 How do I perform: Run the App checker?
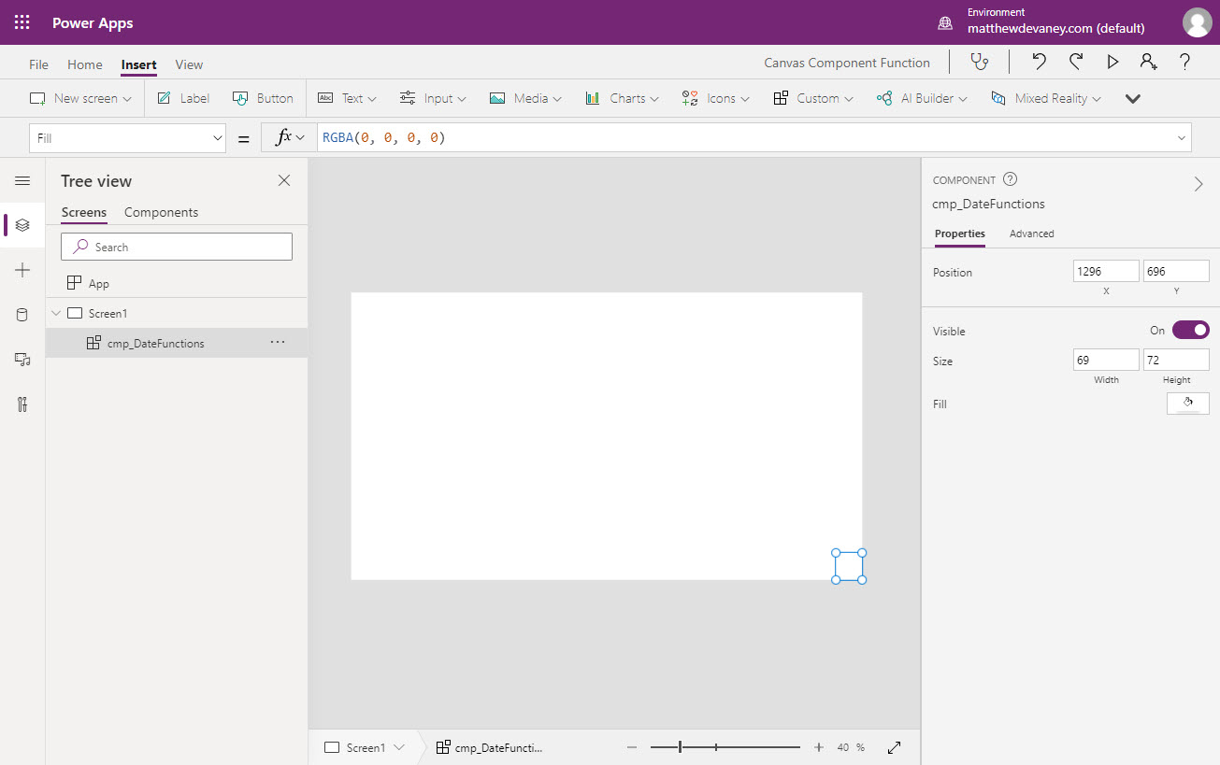click(x=979, y=62)
